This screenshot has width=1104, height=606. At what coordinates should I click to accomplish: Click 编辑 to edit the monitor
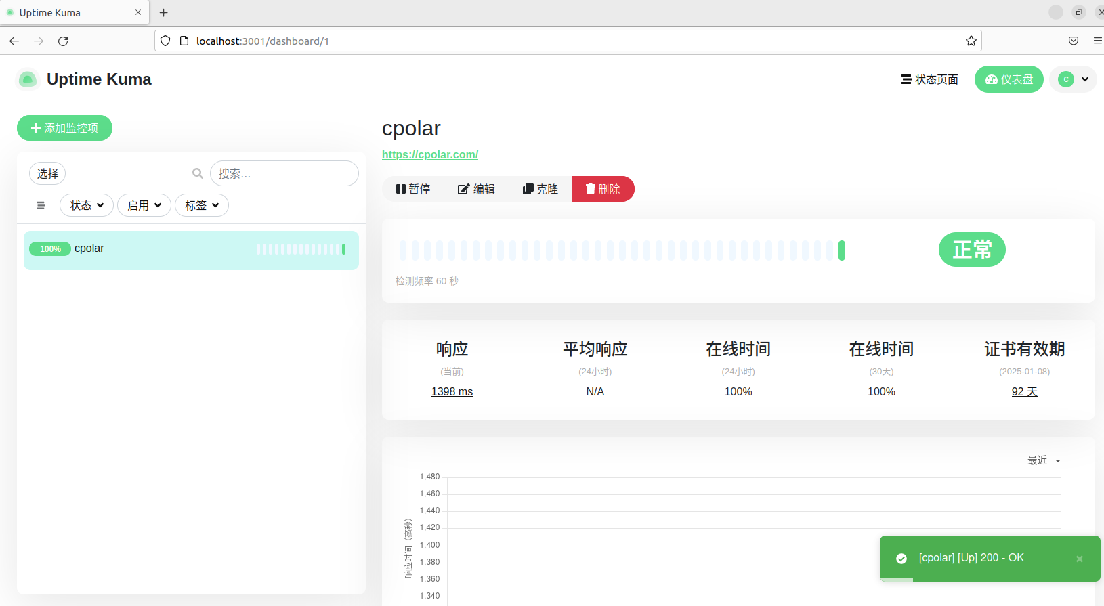point(476,189)
